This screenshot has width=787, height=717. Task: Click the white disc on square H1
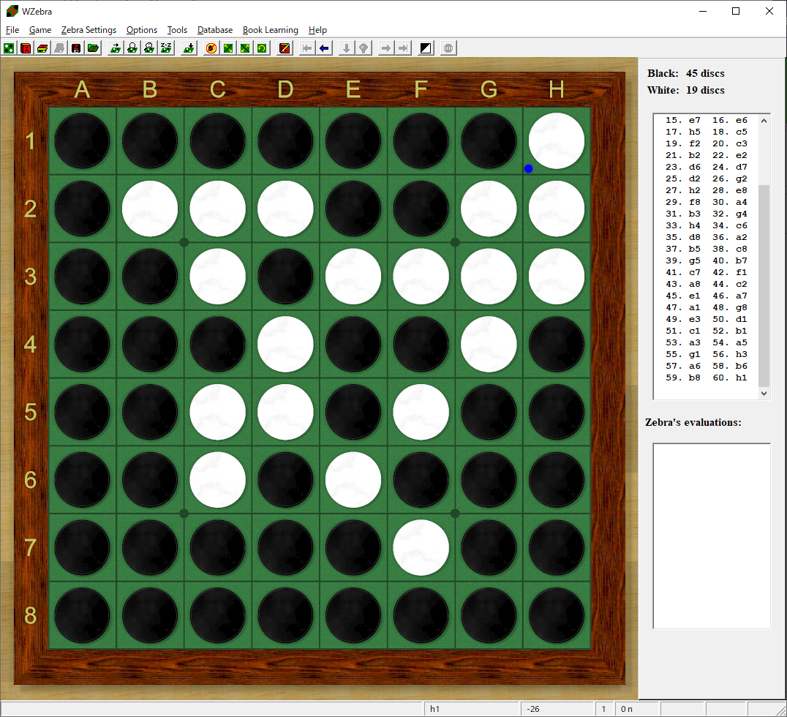(x=556, y=140)
